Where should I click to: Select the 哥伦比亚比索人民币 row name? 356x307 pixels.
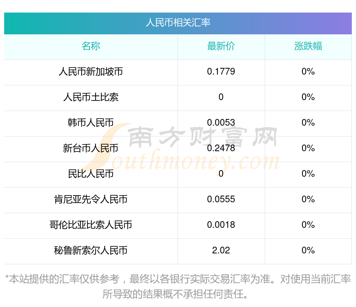pyautogui.click(x=91, y=225)
